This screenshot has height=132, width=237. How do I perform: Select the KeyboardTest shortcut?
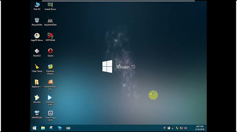tap(50, 22)
